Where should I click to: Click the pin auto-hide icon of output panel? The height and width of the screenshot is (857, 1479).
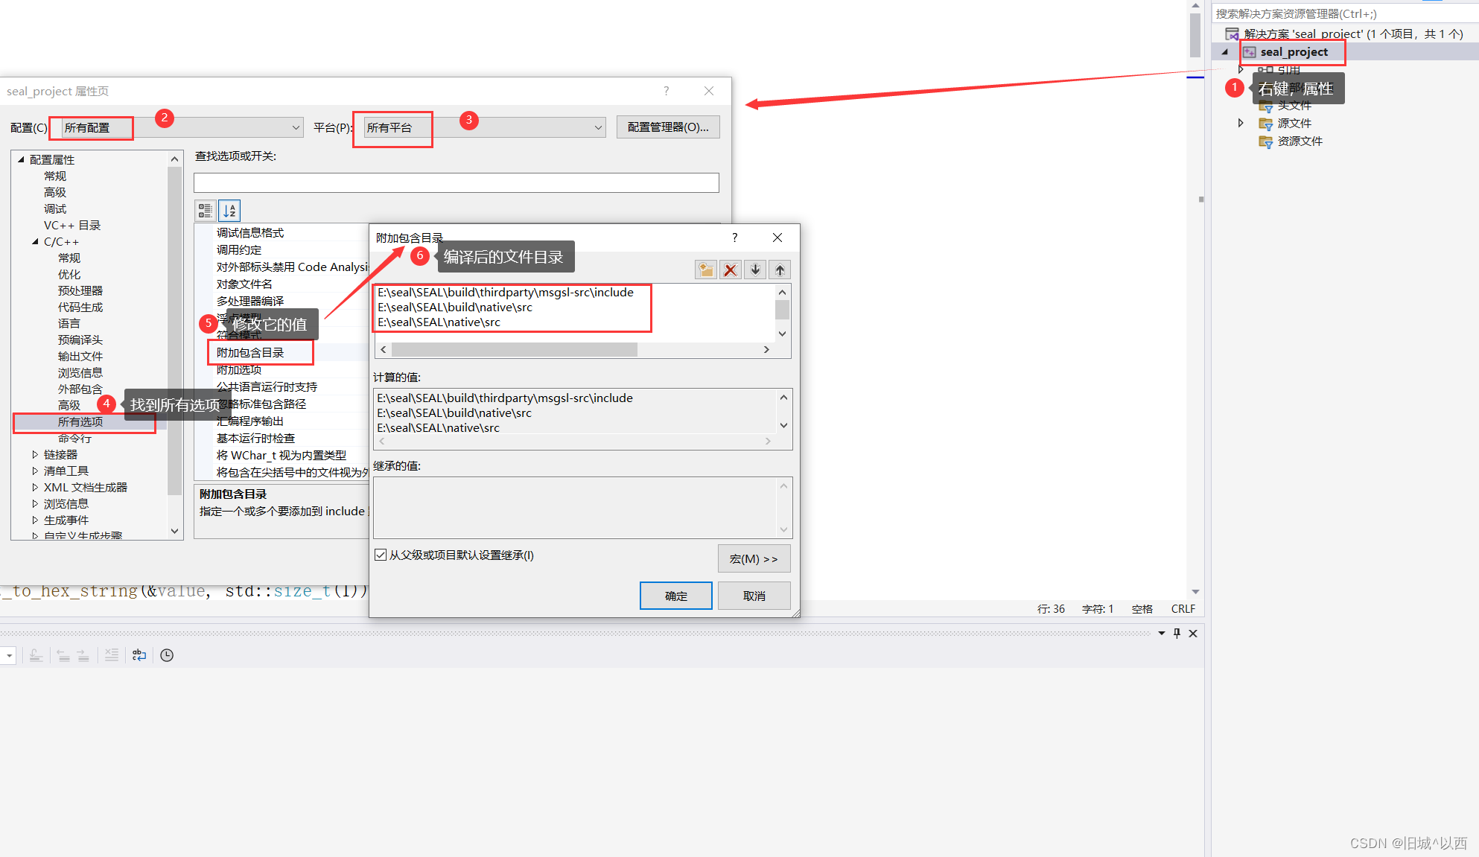tap(1177, 633)
